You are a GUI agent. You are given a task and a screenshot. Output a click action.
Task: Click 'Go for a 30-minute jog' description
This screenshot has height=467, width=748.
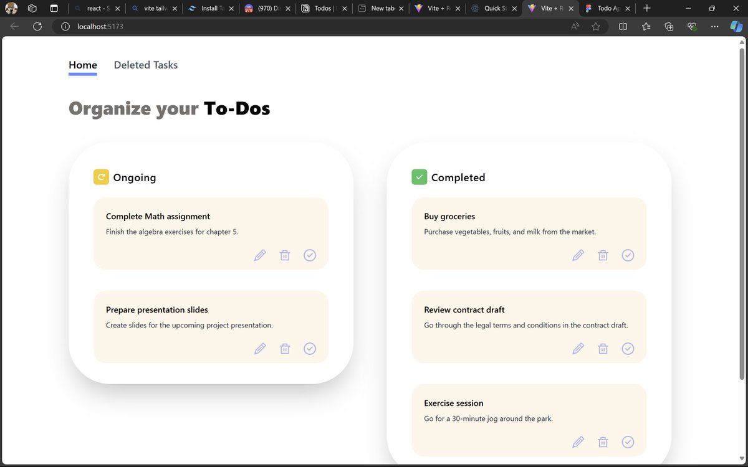pos(488,418)
